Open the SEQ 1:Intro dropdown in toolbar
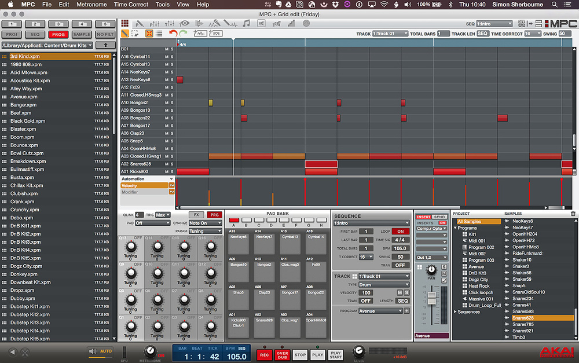Image resolution: width=579 pixels, height=363 pixels. (494, 24)
